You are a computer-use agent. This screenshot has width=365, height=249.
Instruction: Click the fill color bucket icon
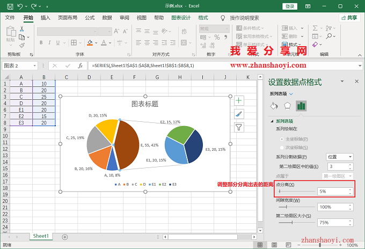[90, 42]
